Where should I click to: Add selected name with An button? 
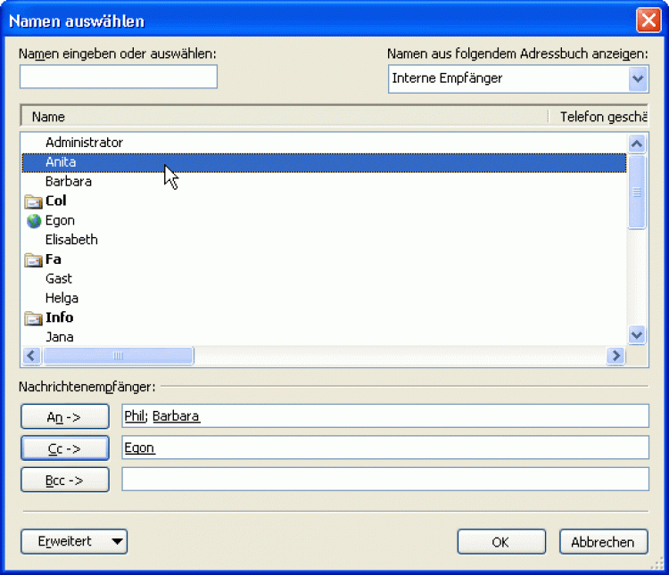64,416
